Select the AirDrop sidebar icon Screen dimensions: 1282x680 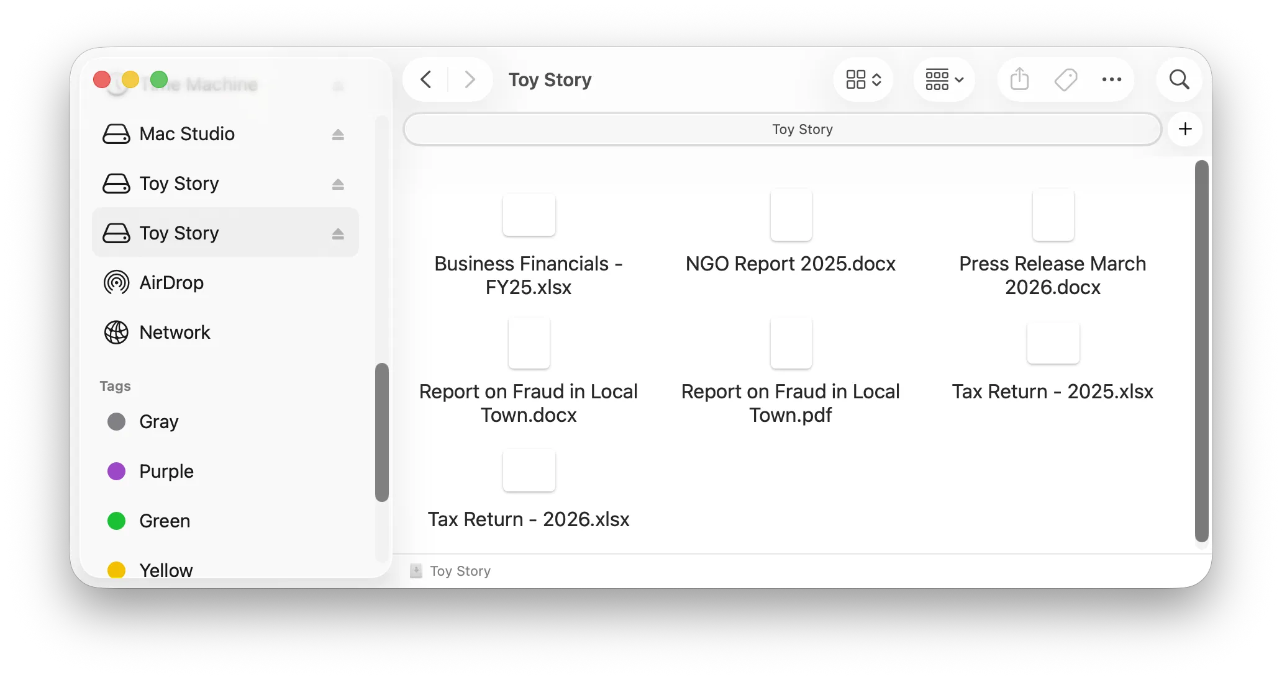(117, 282)
